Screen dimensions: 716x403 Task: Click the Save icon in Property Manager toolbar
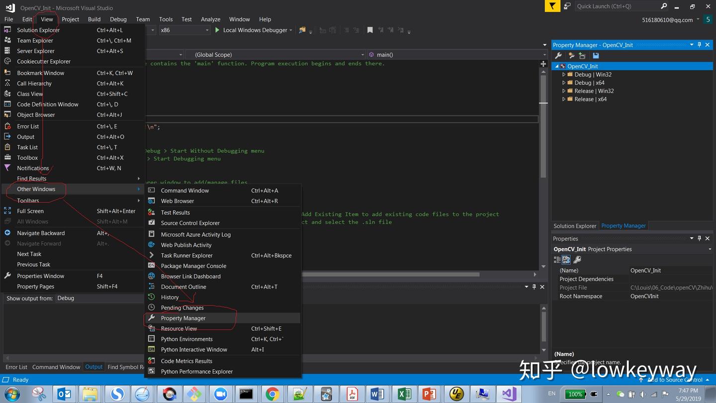[596, 56]
